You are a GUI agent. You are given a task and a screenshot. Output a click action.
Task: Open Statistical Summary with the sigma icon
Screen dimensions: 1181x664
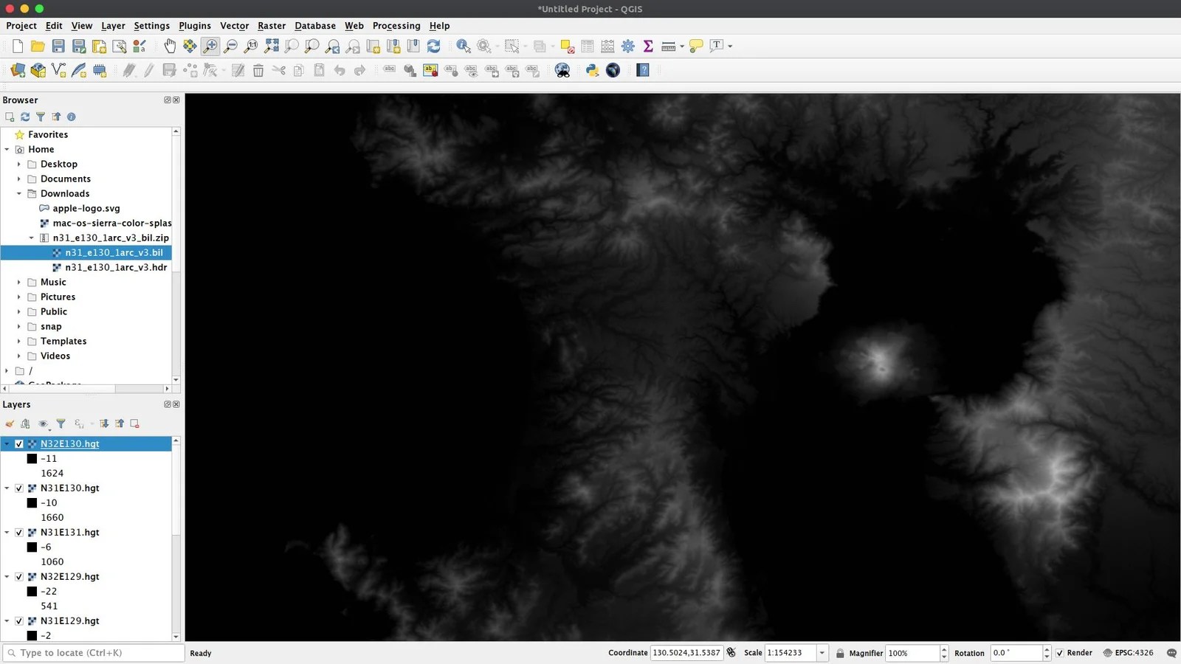click(x=648, y=46)
